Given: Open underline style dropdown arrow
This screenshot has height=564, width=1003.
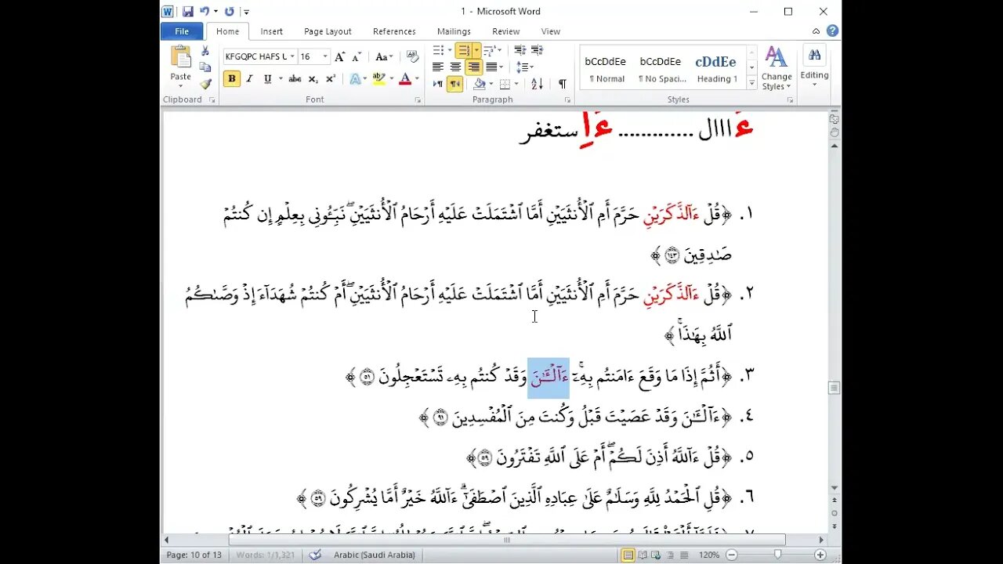Looking at the screenshot, I should click(x=280, y=78).
